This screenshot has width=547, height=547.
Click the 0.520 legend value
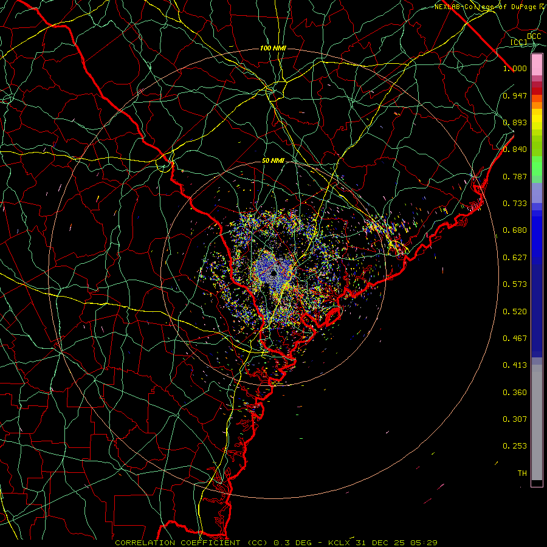coord(515,312)
